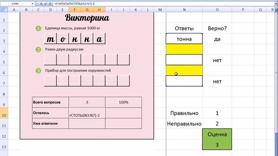Select column A header
The width and height of the screenshot is (278, 156).
coord(14,10)
